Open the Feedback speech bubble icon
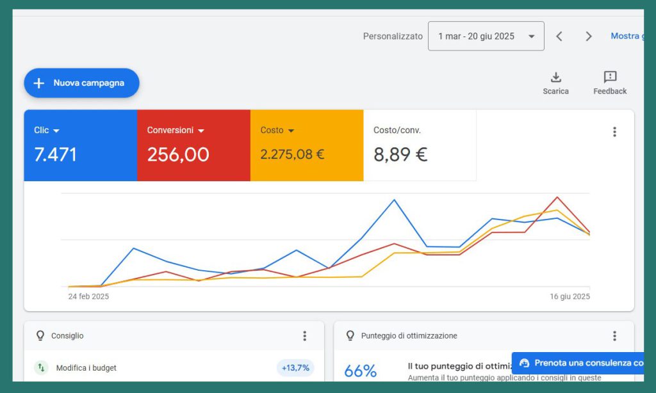656x393 pixels. pos(610,77)
